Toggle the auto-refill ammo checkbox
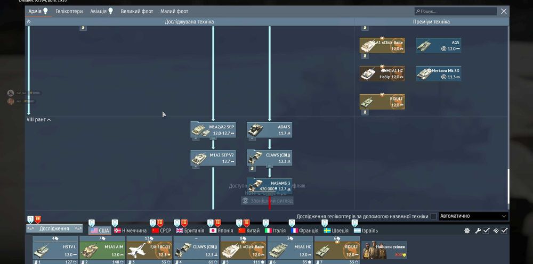The width and height of the screenshot is (533, 264). coord(504,231)
